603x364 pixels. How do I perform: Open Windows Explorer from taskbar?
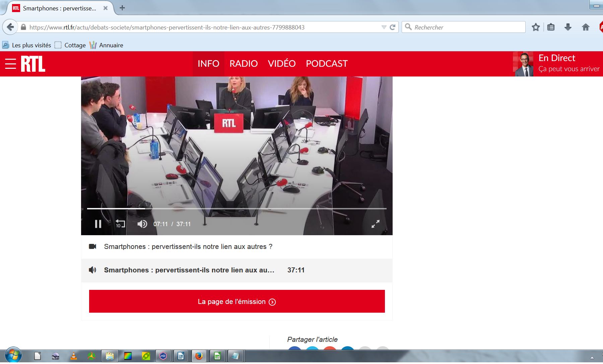[110, 356]
